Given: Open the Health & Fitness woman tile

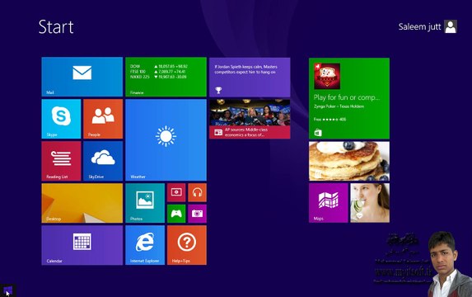Looking at the screenshot, I should [370, 203].
